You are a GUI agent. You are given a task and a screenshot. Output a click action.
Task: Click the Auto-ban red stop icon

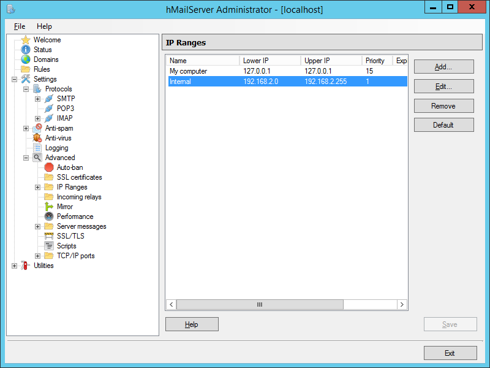[49, 167]
